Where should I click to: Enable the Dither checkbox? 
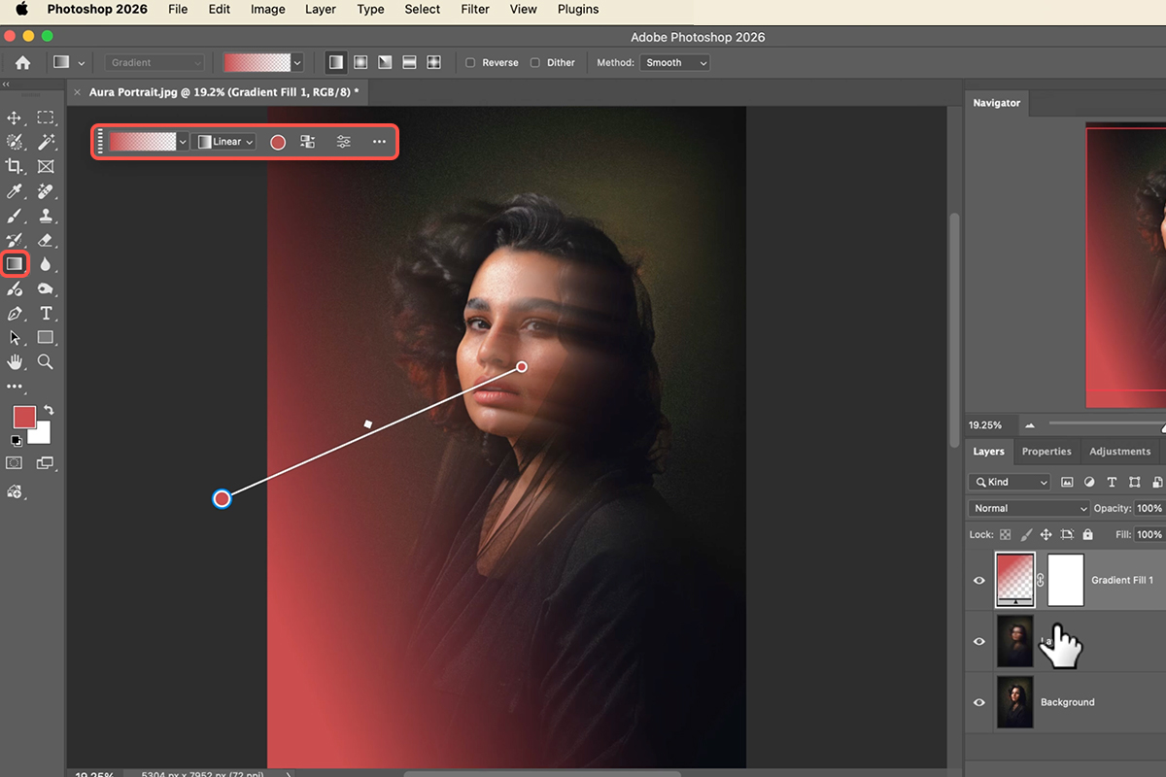[x=535, y=63]
